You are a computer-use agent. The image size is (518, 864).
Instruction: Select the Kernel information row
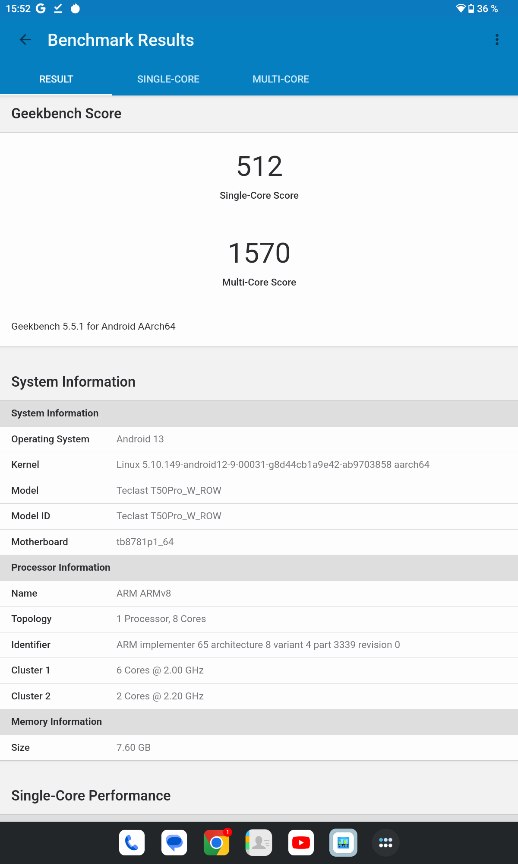pyautogui.click(x=259, y=465)
